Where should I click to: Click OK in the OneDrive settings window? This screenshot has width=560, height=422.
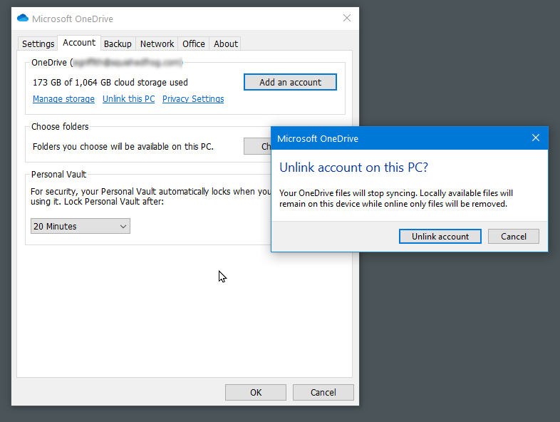point(255,392)
